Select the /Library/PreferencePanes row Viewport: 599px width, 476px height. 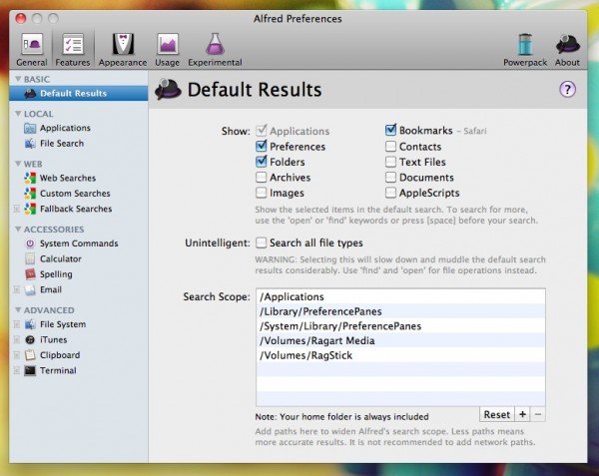(400, 311)
